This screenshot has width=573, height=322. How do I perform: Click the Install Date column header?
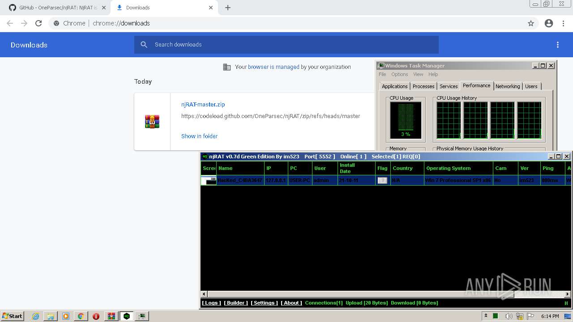click(x=356, y=168)
